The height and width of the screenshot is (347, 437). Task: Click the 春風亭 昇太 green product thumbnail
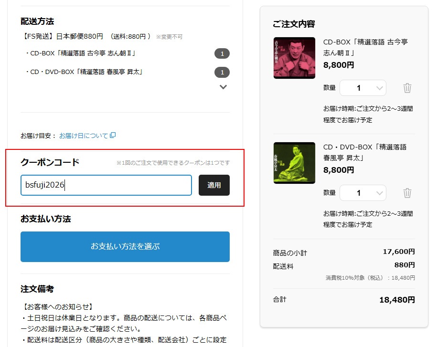pyautogui.click(x=294, y=163)
